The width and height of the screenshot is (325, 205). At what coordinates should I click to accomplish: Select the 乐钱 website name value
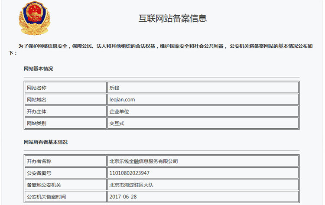click(x=114, y=88)
